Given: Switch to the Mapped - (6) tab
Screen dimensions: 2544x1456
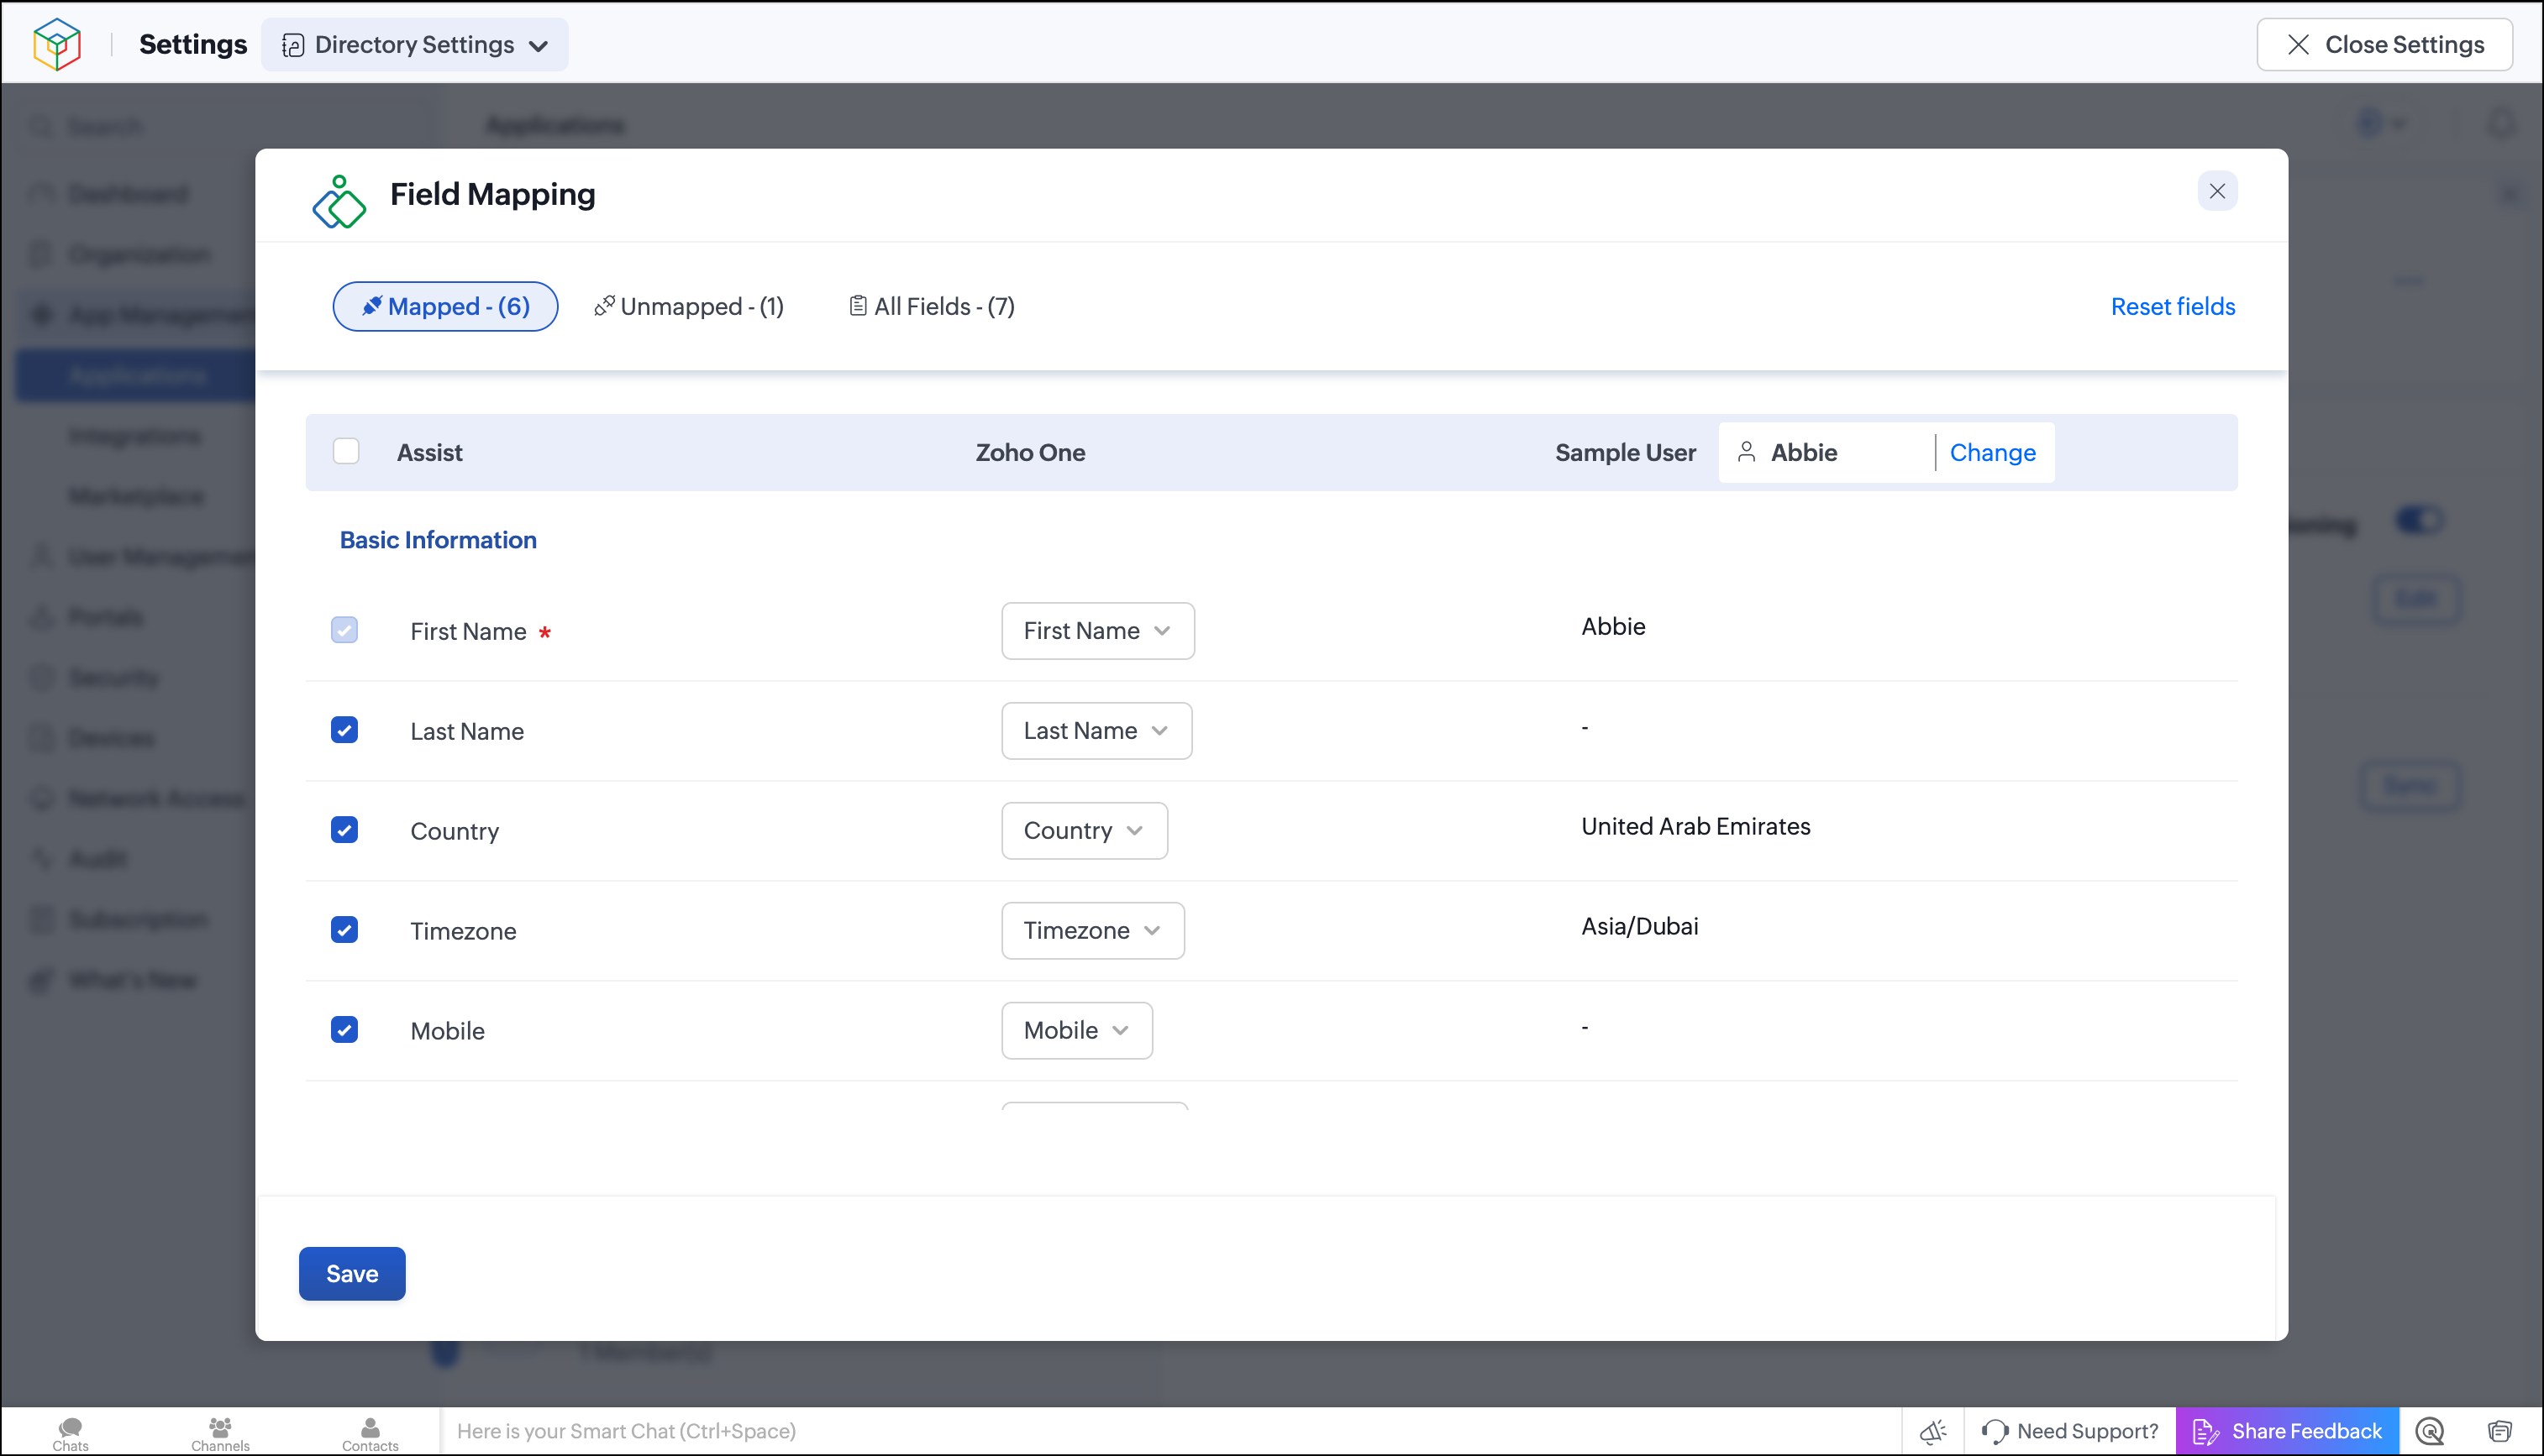Looking at the screenshot, I should pos(445,306).
